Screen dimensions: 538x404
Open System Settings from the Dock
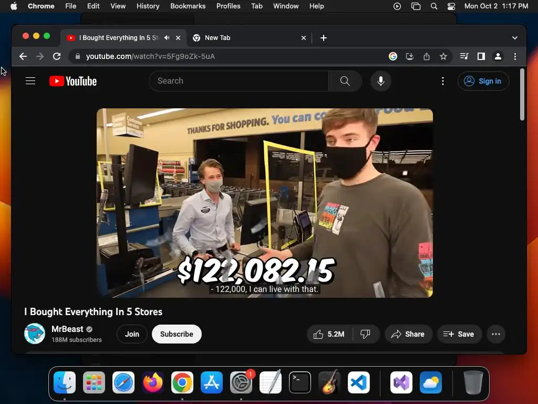pos(241,382)
